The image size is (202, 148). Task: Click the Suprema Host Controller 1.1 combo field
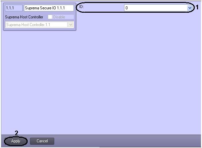[x=39, y=25]
